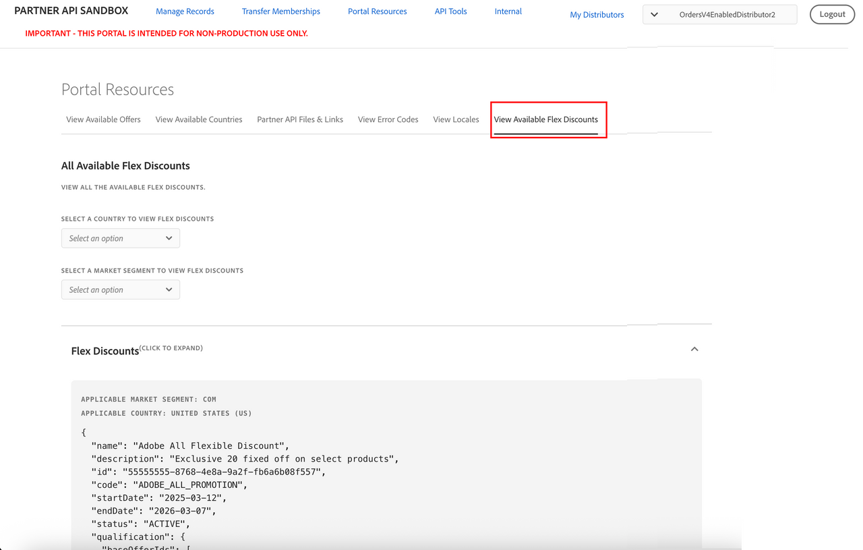Click the Flex Discounts section heading

[105, 351]
